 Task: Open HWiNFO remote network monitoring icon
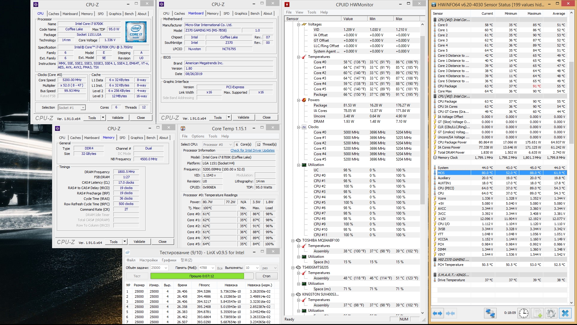click(490, 313)
